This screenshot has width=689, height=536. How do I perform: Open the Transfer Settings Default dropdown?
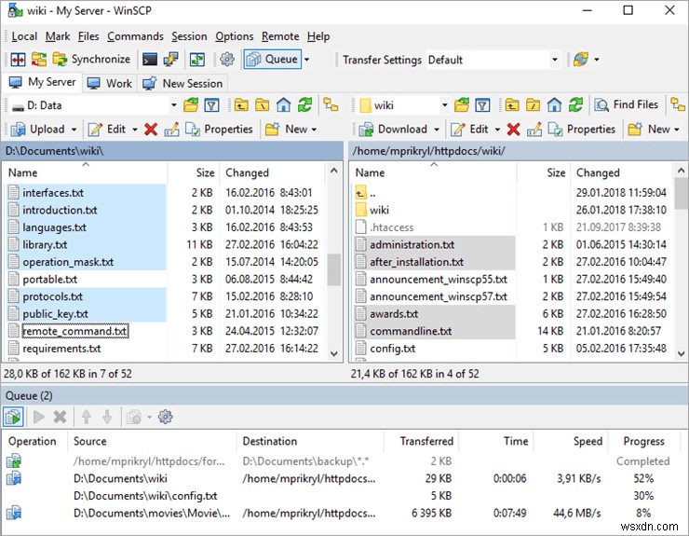pos(555,60)
